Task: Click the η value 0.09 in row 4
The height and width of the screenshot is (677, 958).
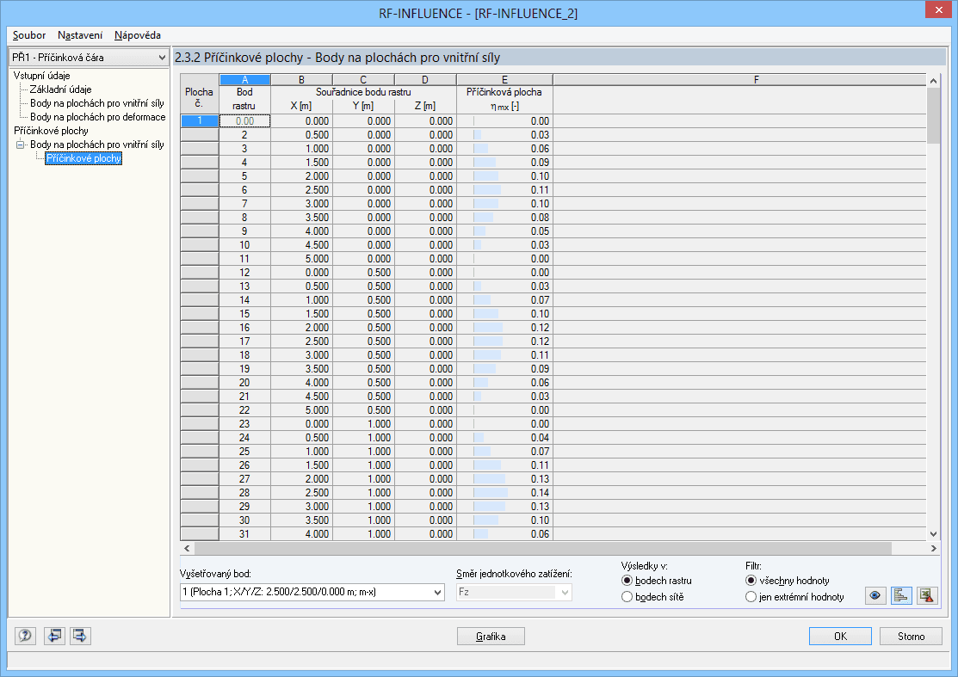Action: (x=504, y=163)
